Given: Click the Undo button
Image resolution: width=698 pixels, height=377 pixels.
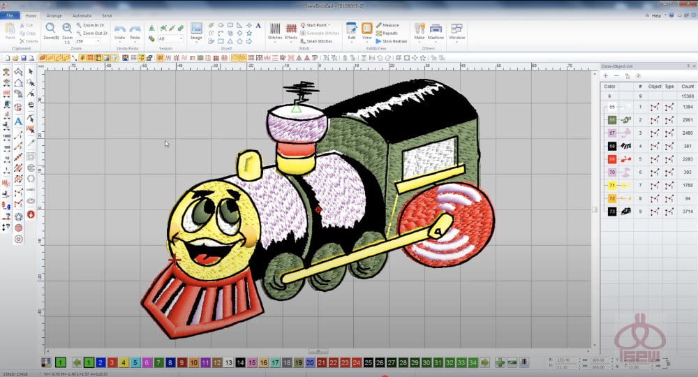Looking at the screenshot, I should pos(120,32).
